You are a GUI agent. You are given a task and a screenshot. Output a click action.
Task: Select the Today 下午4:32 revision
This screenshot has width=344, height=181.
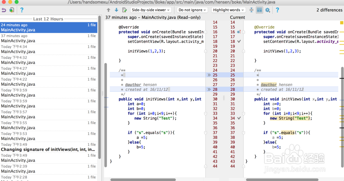pyautogui.click(x=49, y=60)
